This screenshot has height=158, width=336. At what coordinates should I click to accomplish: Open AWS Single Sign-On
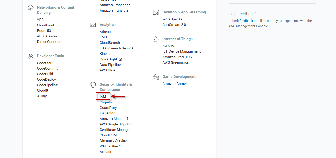point(116,124)
